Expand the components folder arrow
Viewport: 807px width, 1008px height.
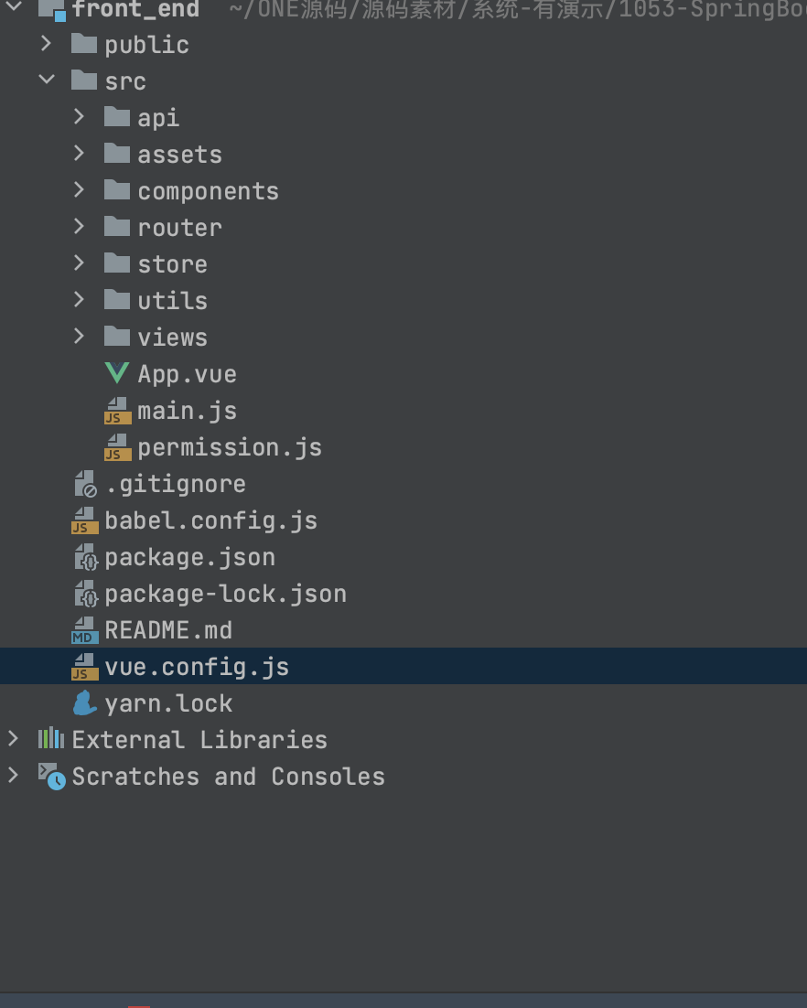click(x=79, y=189)
